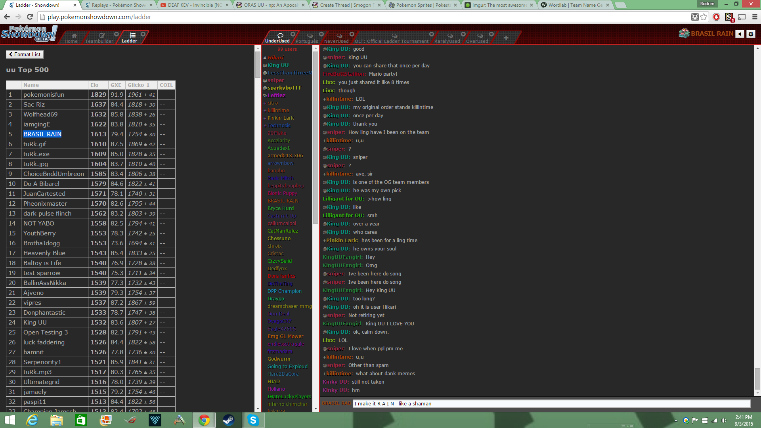Open File Explorer from taskbar
Screen dimensions: 761x428
click(x=57, y=420)
